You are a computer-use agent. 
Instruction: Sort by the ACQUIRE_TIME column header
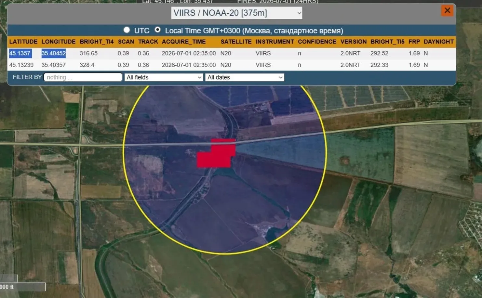tap(184, 42)
